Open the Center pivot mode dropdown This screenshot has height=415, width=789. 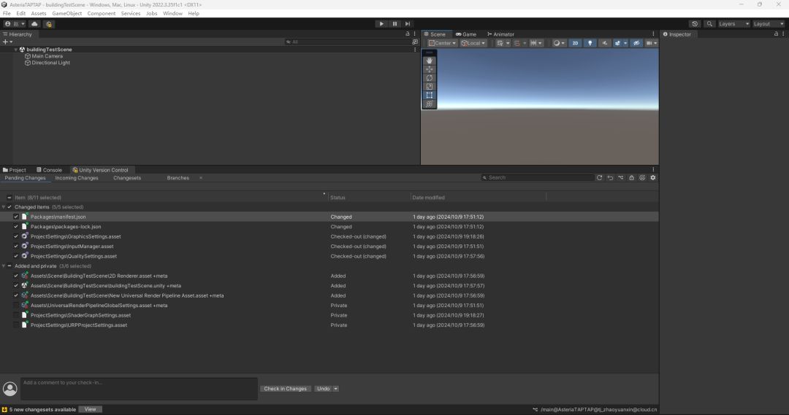click(x=442, y=43)
